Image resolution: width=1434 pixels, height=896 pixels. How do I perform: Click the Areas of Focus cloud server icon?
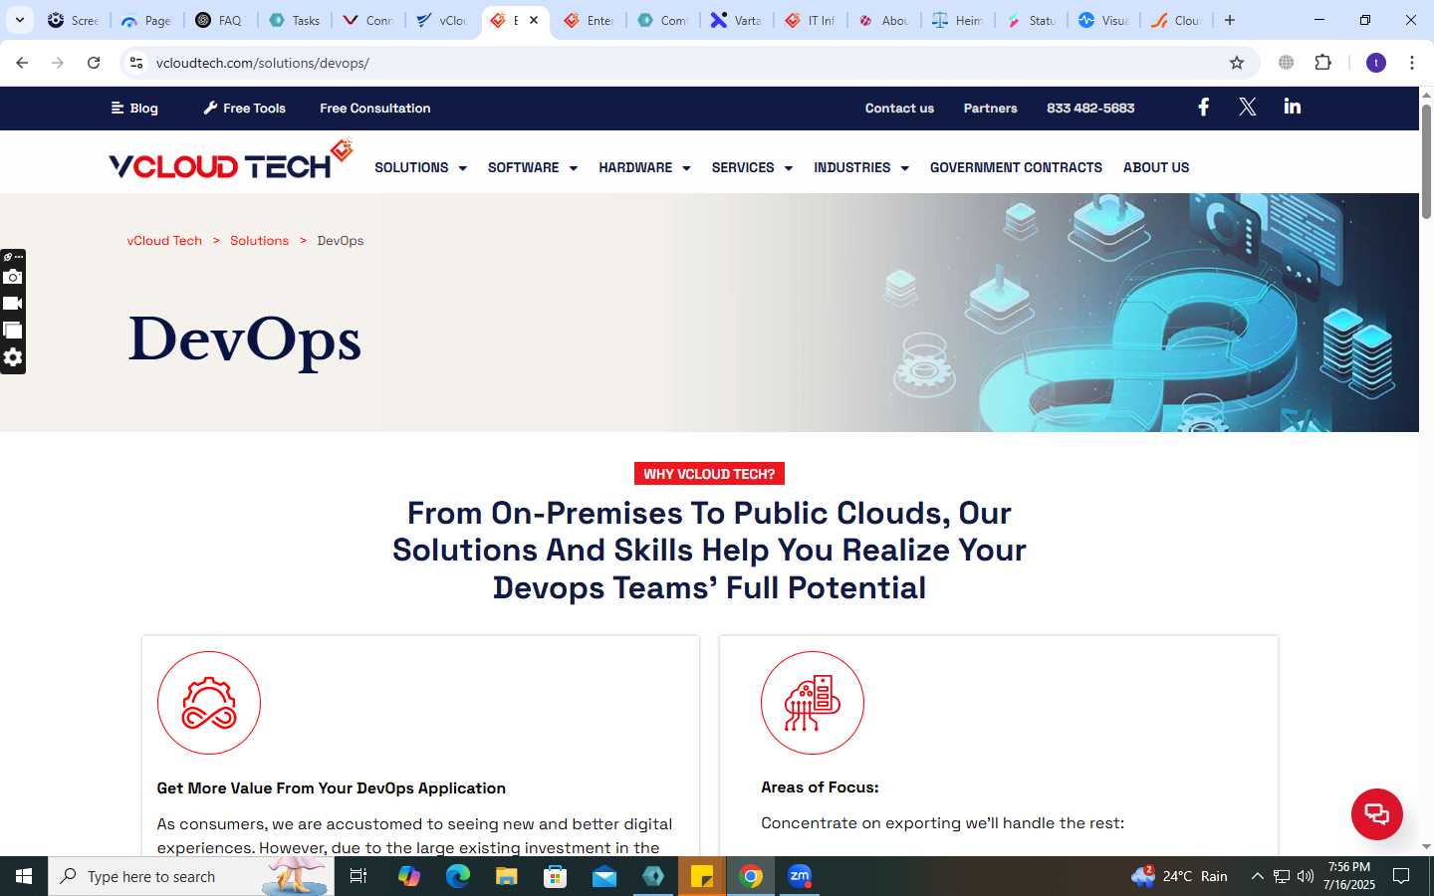pos(813,703)
